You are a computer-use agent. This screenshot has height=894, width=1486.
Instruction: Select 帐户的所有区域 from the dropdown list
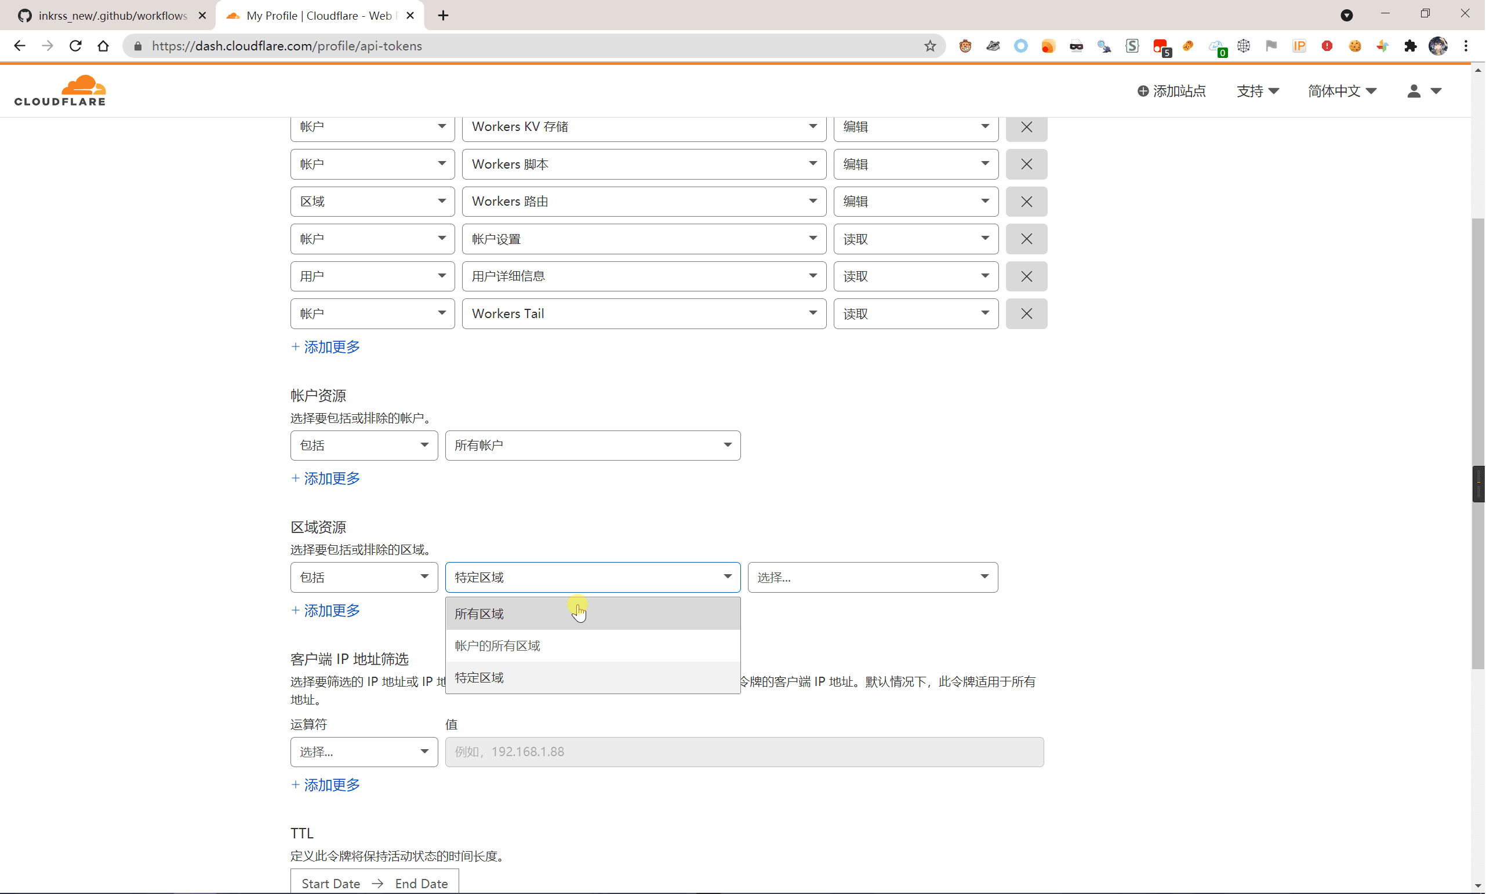tap(593, 646)
